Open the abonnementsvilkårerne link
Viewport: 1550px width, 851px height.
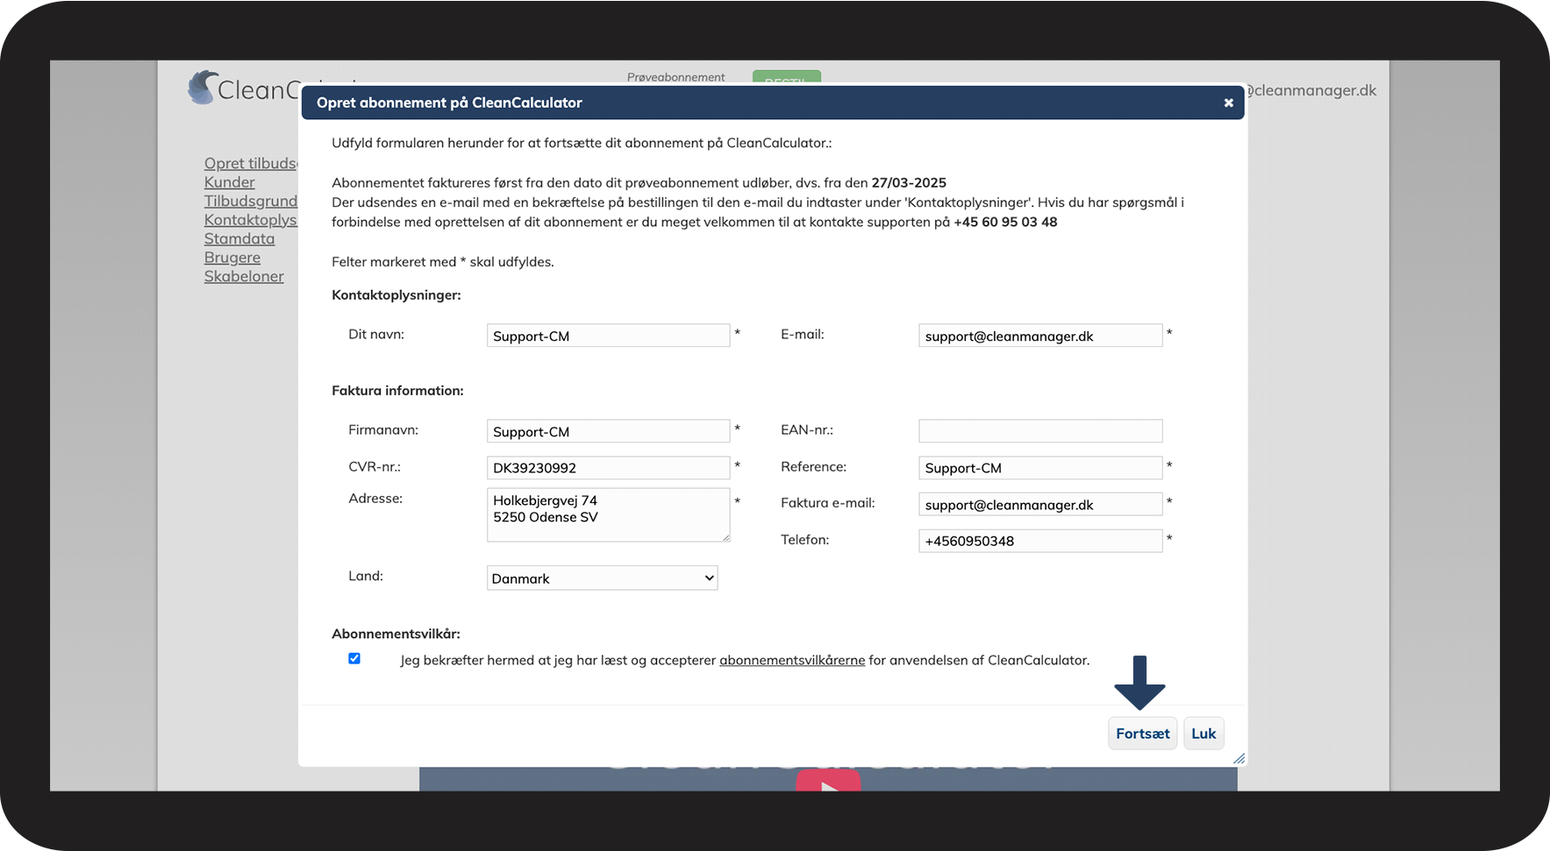(792, 660)
